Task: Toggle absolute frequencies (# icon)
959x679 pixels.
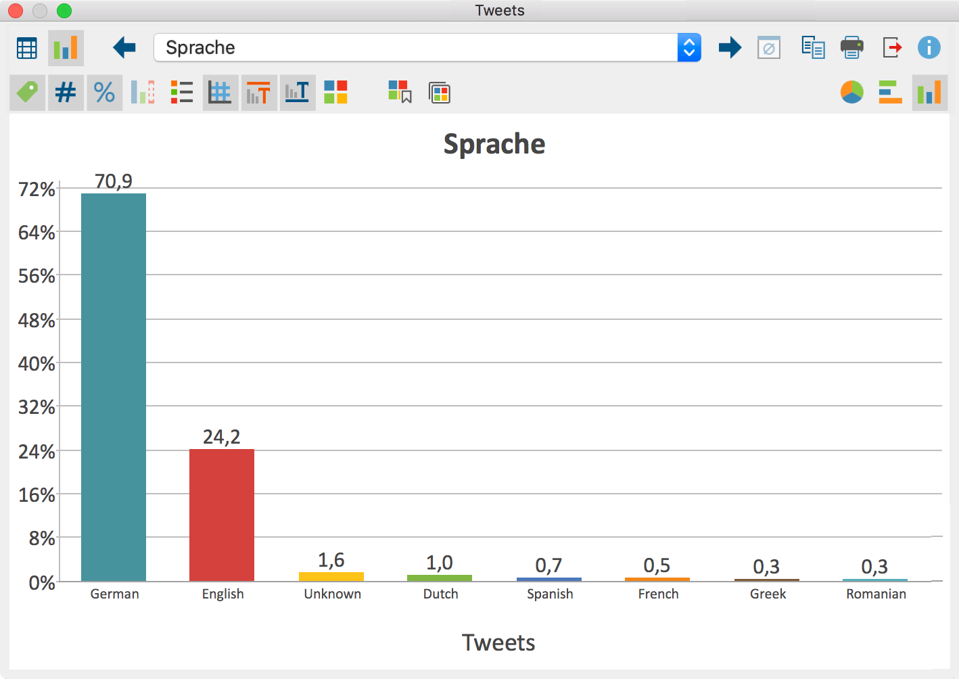Action: tap(66, 92)
